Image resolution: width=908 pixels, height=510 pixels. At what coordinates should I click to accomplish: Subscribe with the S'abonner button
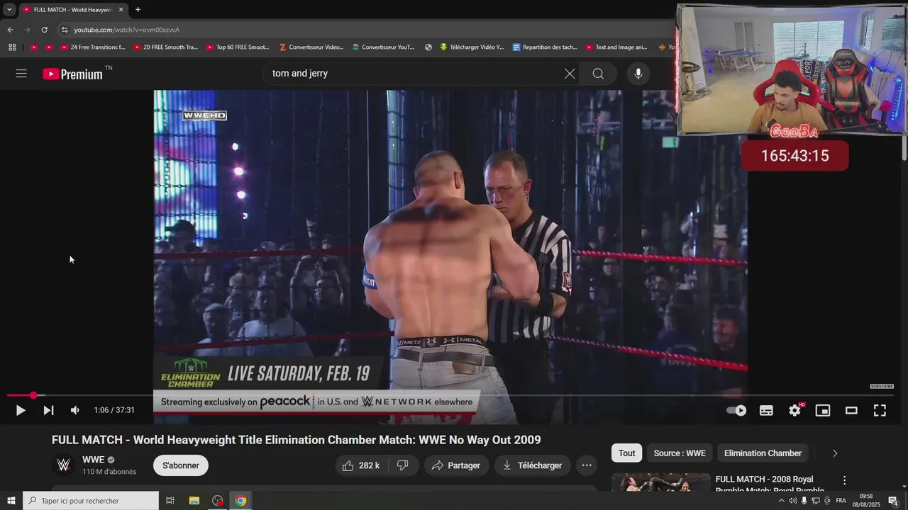coord(181,465)
